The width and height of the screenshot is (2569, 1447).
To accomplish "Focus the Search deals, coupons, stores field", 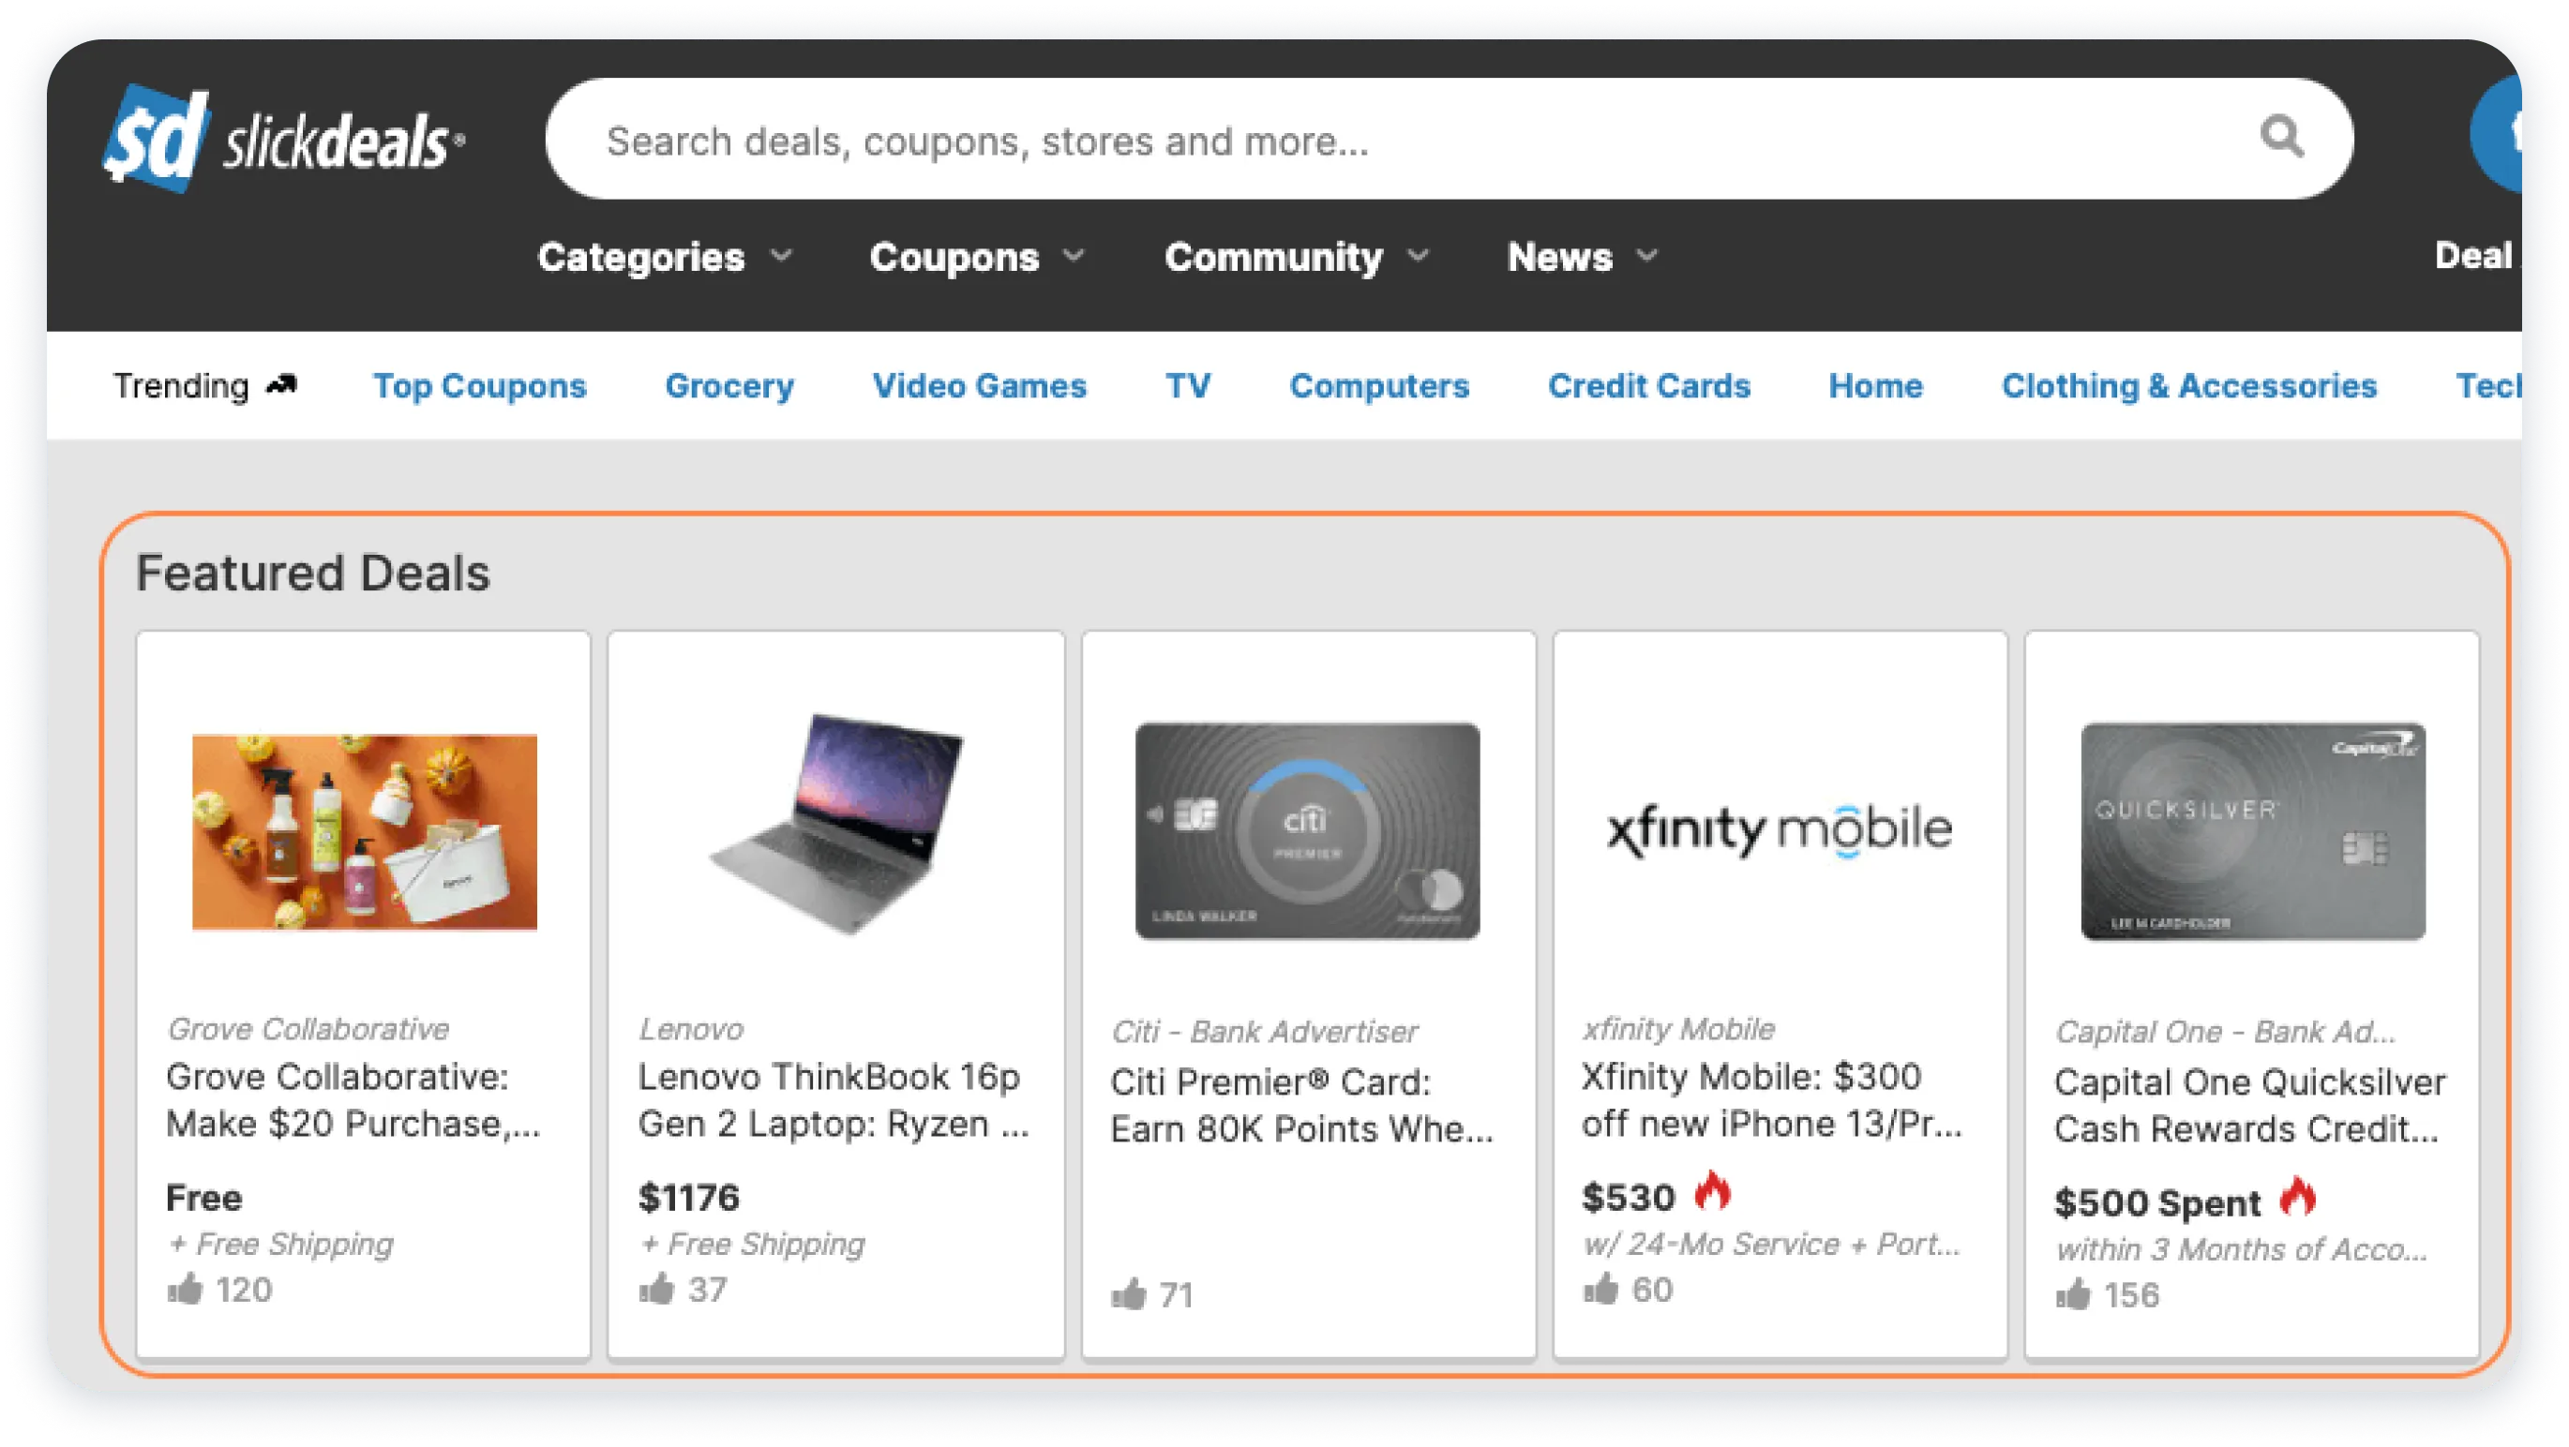I will click(x=1450, y=139).
